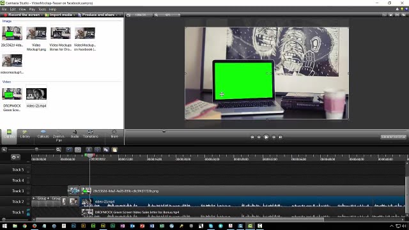Viewport: 409px width, 230px height.
Task: Open Produce and share dropdown arrow
Action: tap(116, 15)
